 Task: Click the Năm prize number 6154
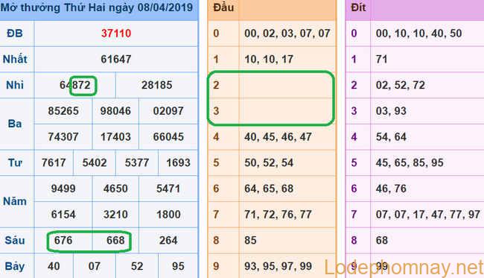coord(63,215)
